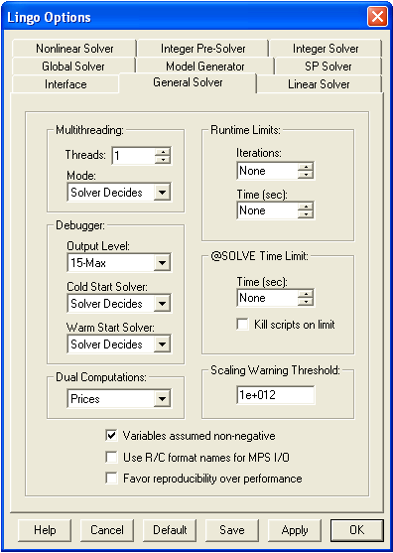This screenshot has height=553, width=393.
Task: Open the Cold Start Solver dropdown
Action: 162,303
